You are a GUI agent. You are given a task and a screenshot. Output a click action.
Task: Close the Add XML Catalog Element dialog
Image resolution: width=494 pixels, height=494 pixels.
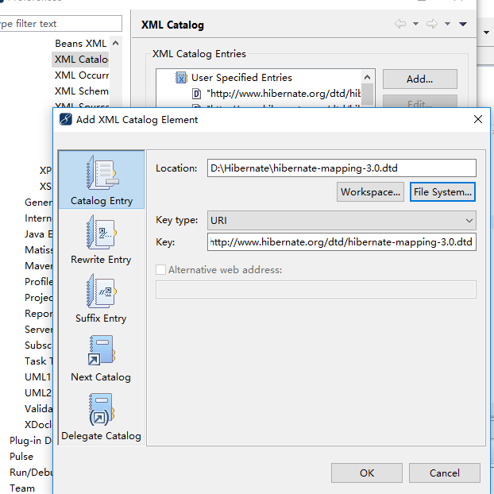pyautogui.click(x=478, y=119)
